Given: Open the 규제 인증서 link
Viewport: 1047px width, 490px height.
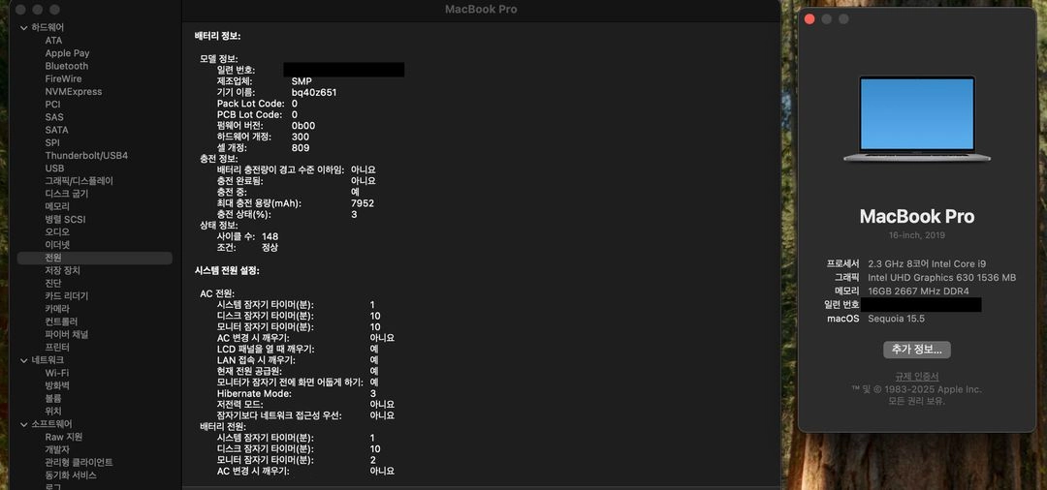Looking at the screenshot, I should coord(917,376).
